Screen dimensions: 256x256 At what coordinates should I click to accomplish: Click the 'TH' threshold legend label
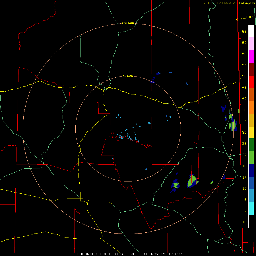click(x=244, y=222)
